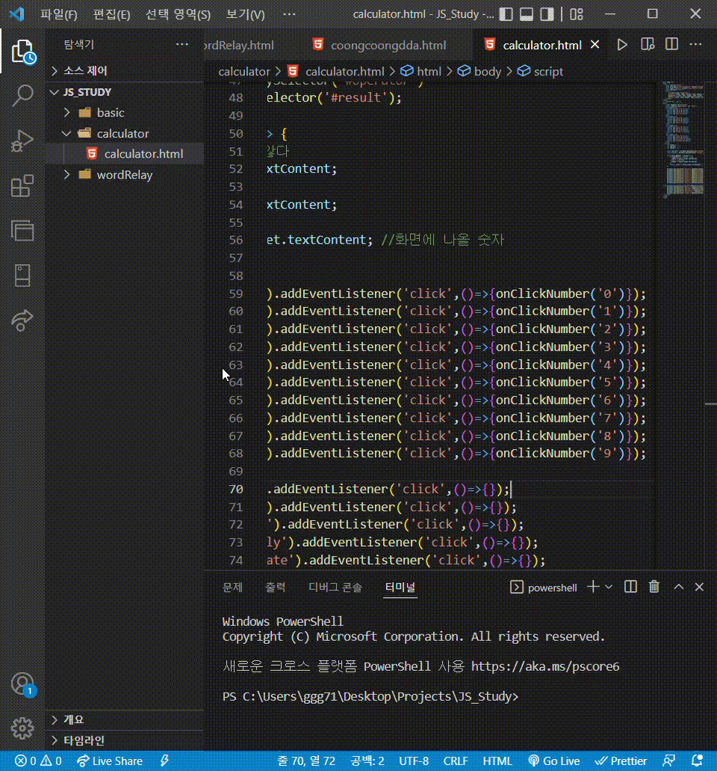Toggle the bottom panel layout icon
The image size is (717, 771).
[x=527, y=14]
